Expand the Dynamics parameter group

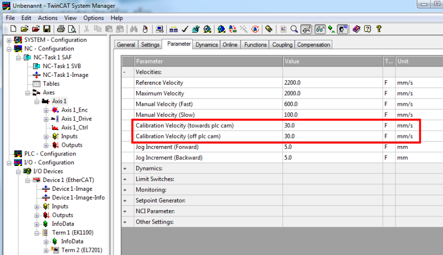125,168
